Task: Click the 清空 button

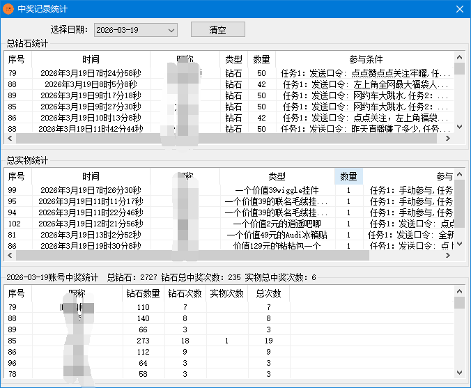Action: click(217, 30)
